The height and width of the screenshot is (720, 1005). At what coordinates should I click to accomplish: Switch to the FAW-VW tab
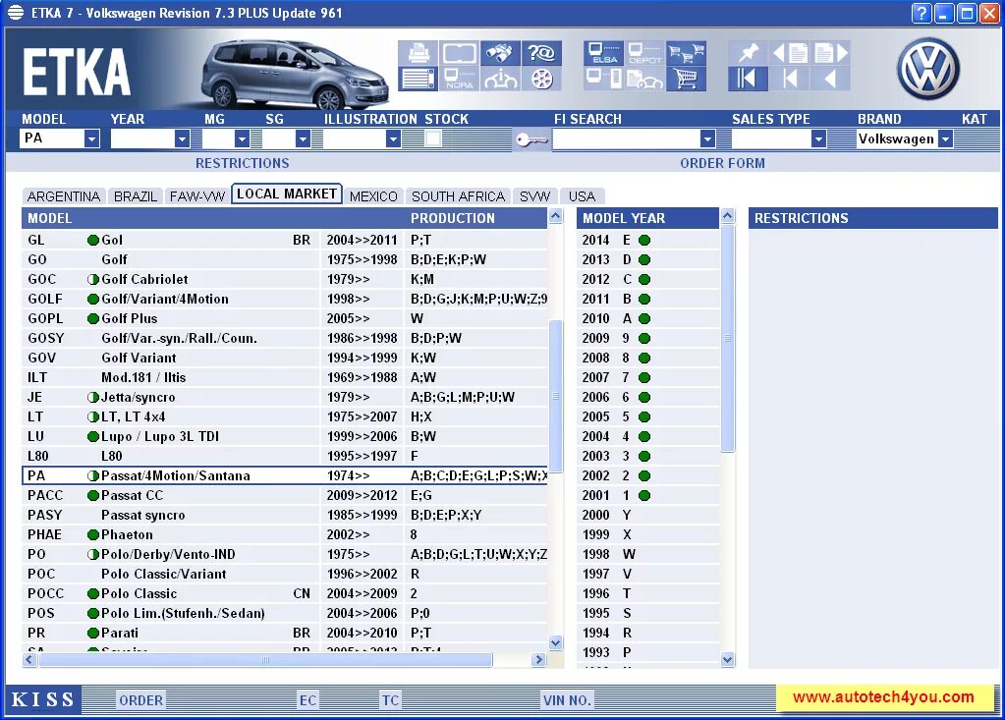click(196, 196)
